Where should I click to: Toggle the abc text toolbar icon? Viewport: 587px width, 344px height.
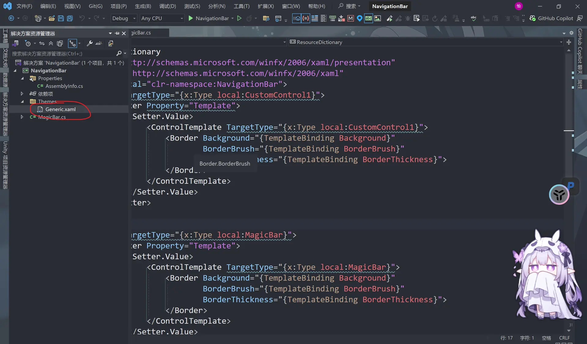point(369,18)
